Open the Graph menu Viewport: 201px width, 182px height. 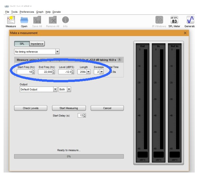pos(40,12)
